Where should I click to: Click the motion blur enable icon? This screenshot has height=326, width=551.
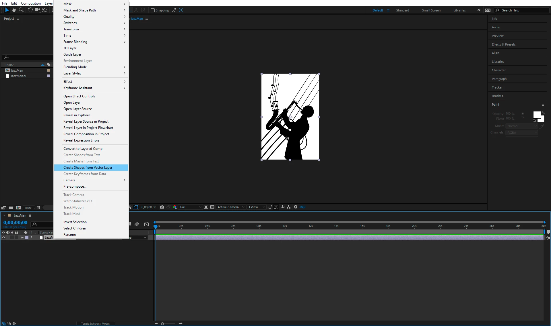[137, 224]
